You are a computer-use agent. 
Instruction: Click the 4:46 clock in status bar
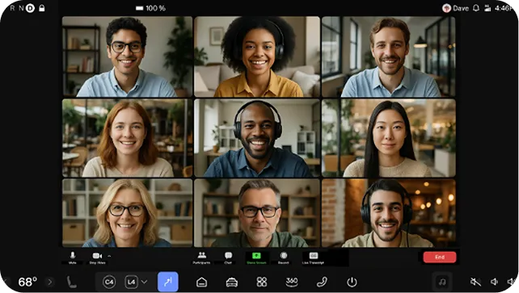point(504,8)
